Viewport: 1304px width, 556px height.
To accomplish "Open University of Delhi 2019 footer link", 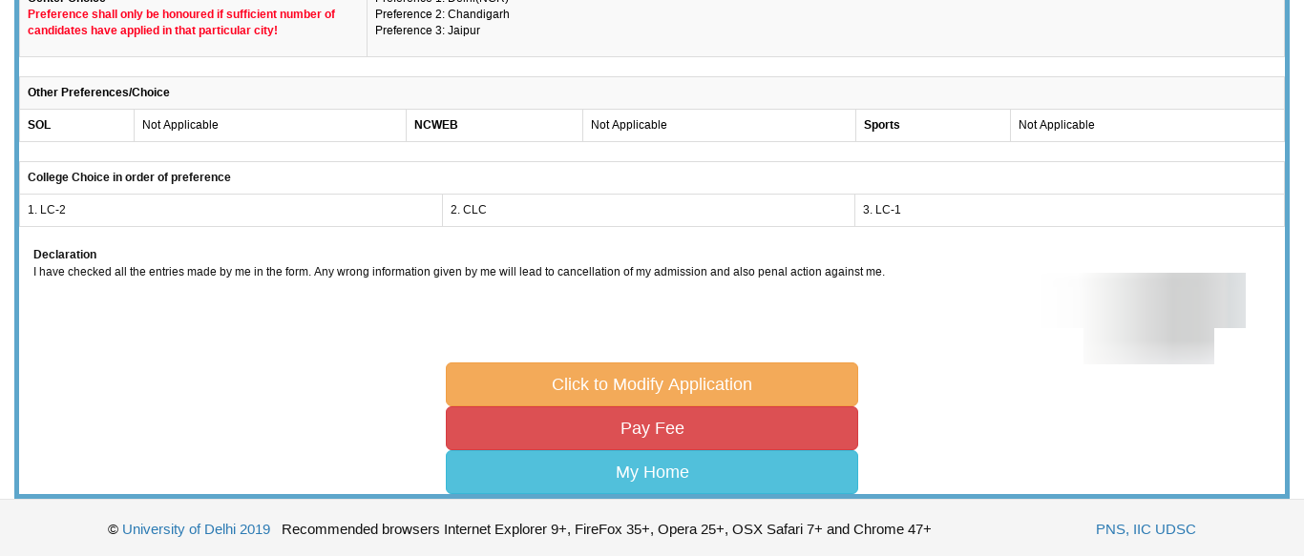I will tap(196, 529).
